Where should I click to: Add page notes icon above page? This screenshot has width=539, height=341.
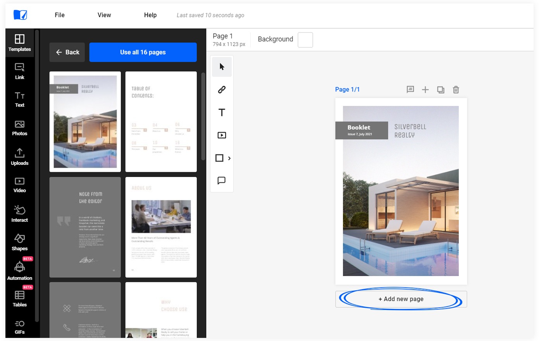pyautogui.click(x=410, y=89)
